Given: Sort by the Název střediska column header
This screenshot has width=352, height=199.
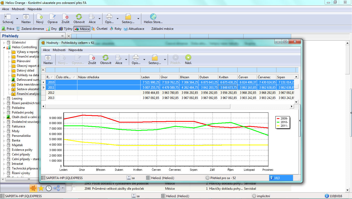Looking at the screenshot, I should click(x=109, y=77).
